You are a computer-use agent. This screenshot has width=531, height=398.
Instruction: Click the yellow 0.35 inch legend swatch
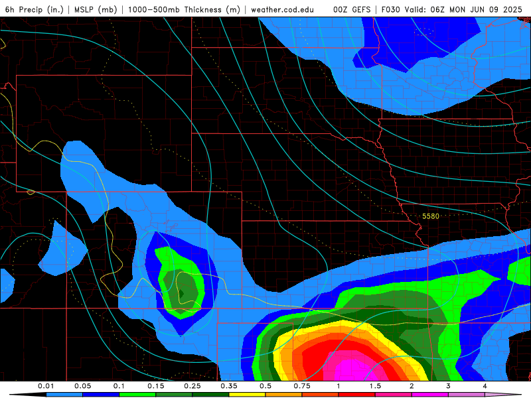pyautogui.click(x=247, y=395)
